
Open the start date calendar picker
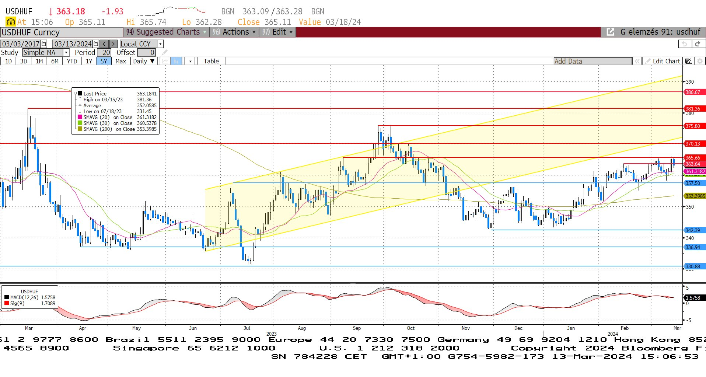(x=44, y=44)
